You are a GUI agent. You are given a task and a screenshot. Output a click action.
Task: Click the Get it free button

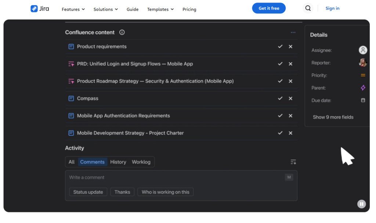[x=268, y=8]
